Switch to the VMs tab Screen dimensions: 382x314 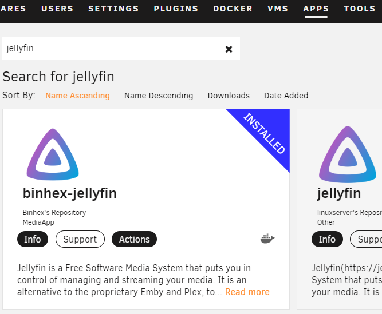pyautogui.click(x=278, y=9)
